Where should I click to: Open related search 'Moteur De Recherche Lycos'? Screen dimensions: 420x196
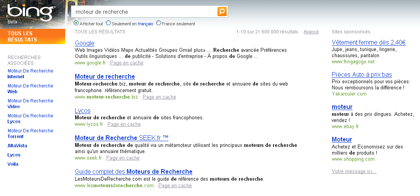point(30,119)
